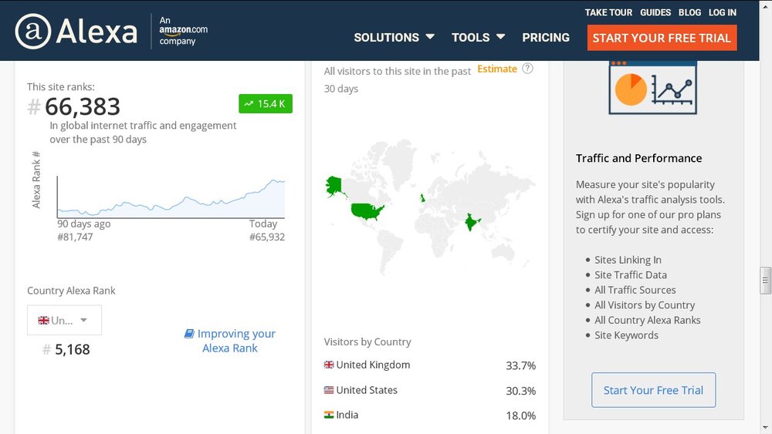
Task: Click the United Kingdom flag in visitors list
Action: tap(329, 365)
